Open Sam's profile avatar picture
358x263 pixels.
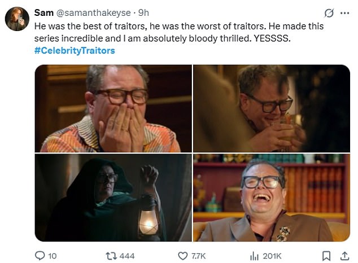[16, 19]
